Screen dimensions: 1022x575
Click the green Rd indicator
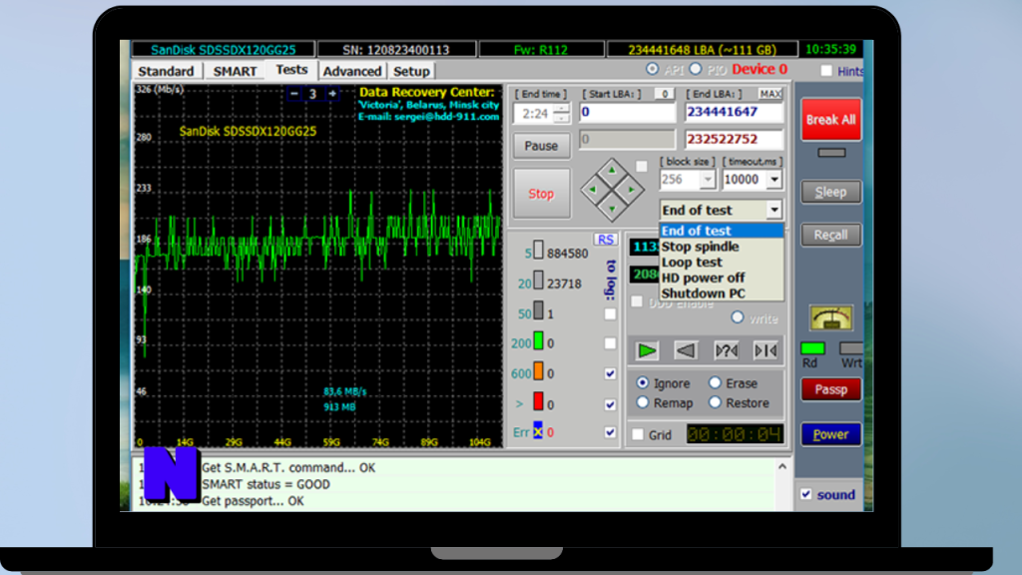pos(812,348)
